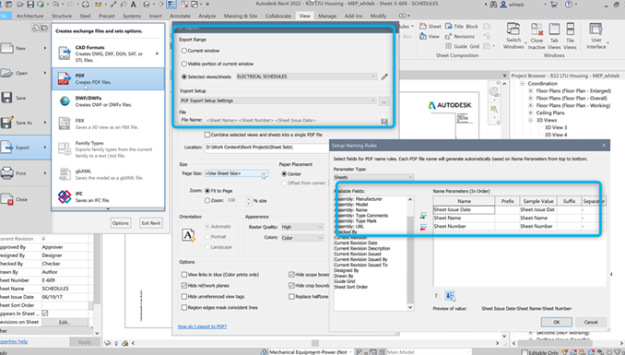Select Visible portion of current window
The image size is (625, 355).
184,64
